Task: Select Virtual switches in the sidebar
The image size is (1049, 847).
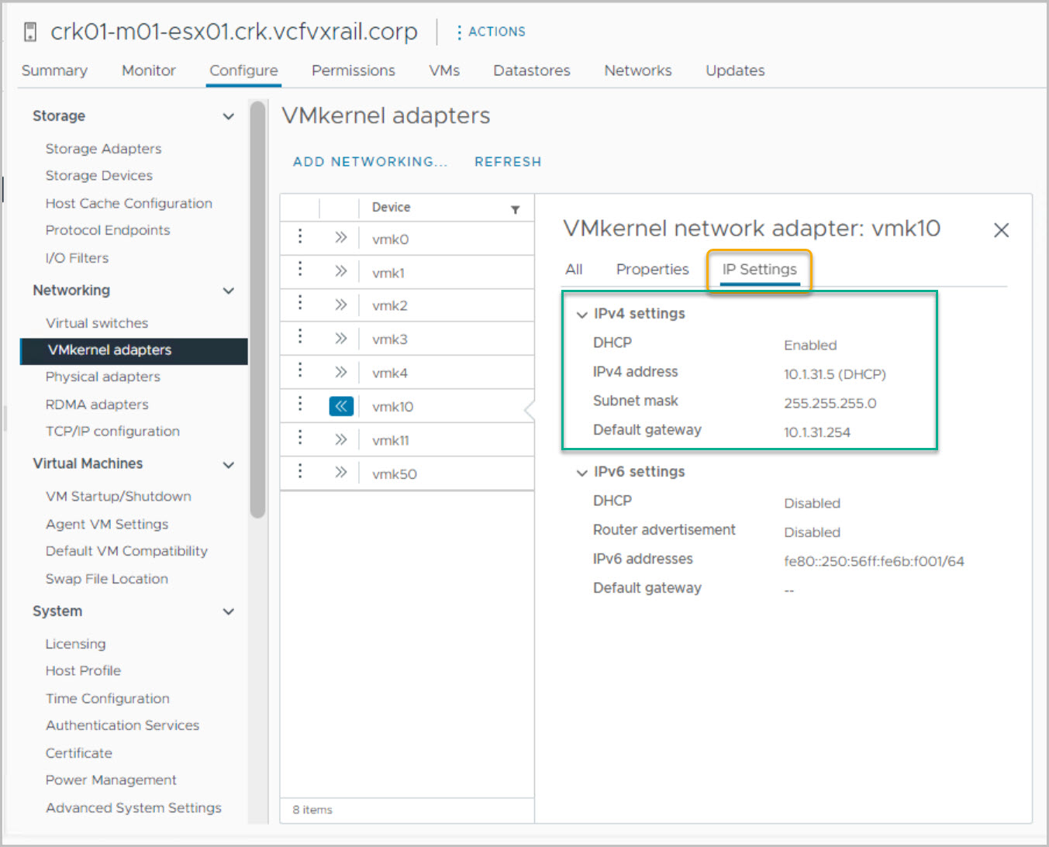Action: [x=97, y=323]
